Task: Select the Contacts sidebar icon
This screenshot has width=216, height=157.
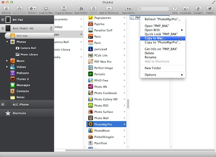Action: point(12,91)
